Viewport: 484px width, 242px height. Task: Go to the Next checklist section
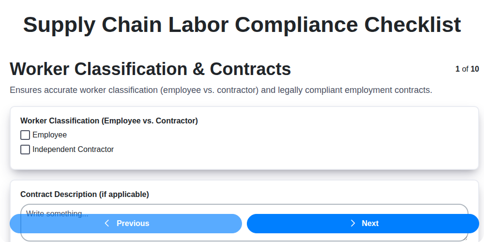363,224
